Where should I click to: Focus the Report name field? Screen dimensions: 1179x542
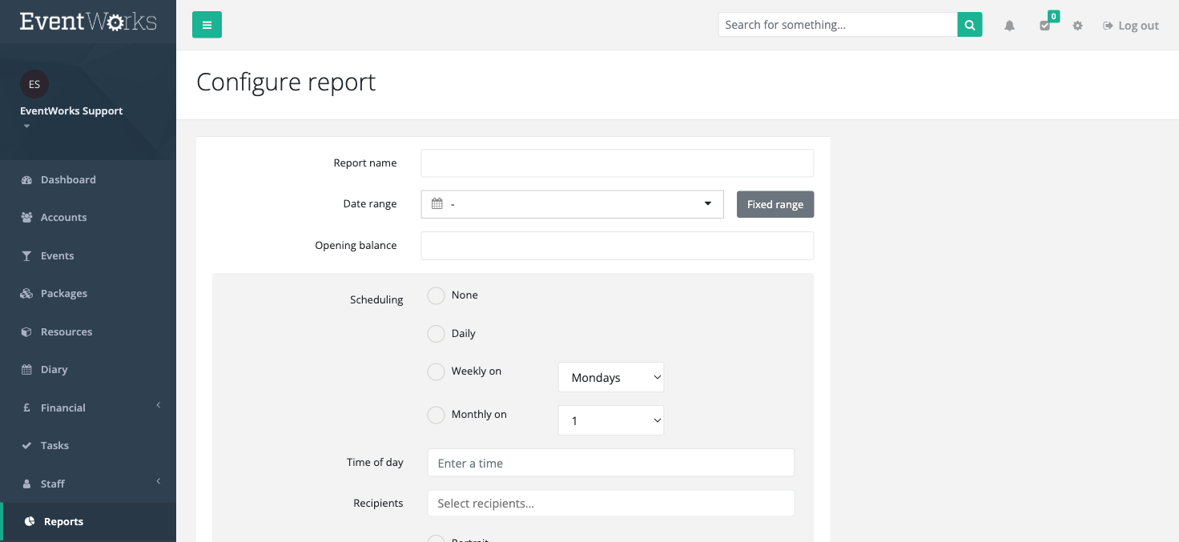(x=618, y=163)
